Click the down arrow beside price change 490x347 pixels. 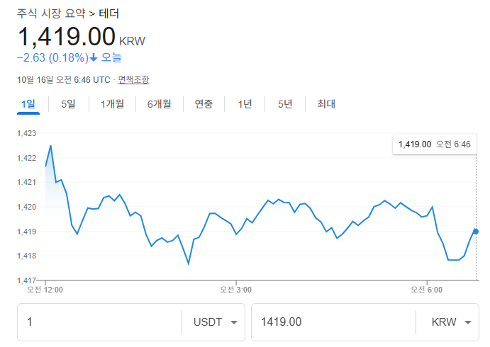click(94, 57)
